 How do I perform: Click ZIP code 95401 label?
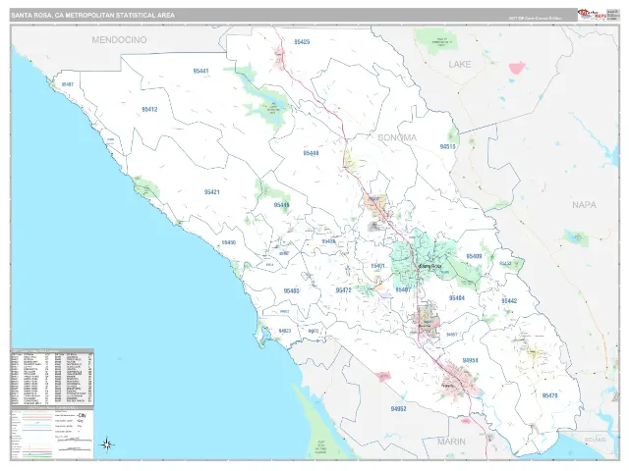(x=377, y=266)
